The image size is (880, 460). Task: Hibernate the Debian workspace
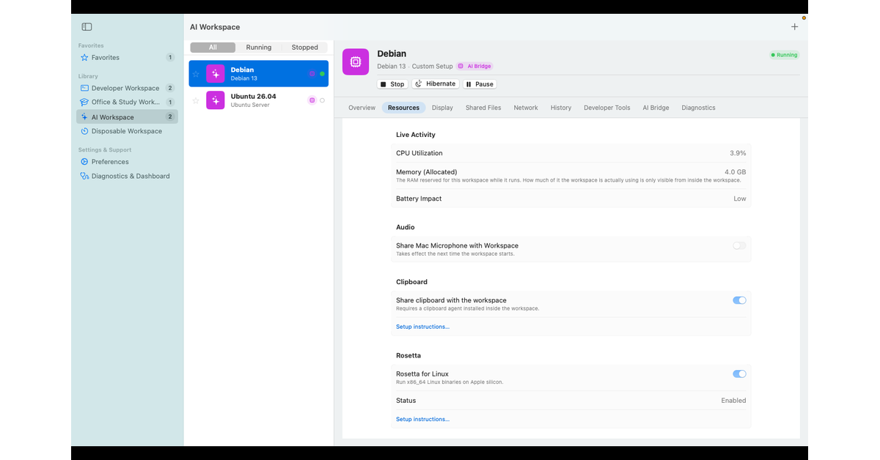coord(436,84)
